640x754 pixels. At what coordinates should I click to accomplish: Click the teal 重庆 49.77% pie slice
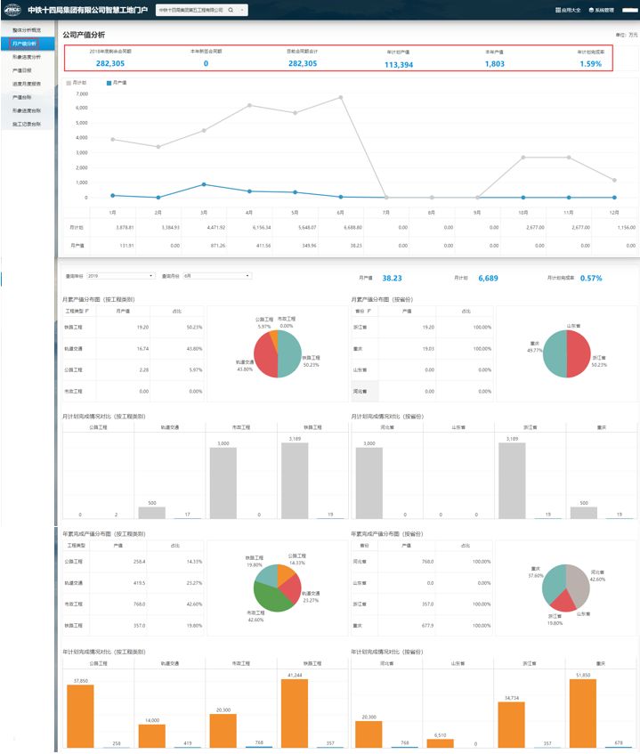[555, 354]
